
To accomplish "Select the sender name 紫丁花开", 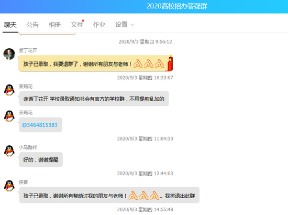I will pos(28,50).
